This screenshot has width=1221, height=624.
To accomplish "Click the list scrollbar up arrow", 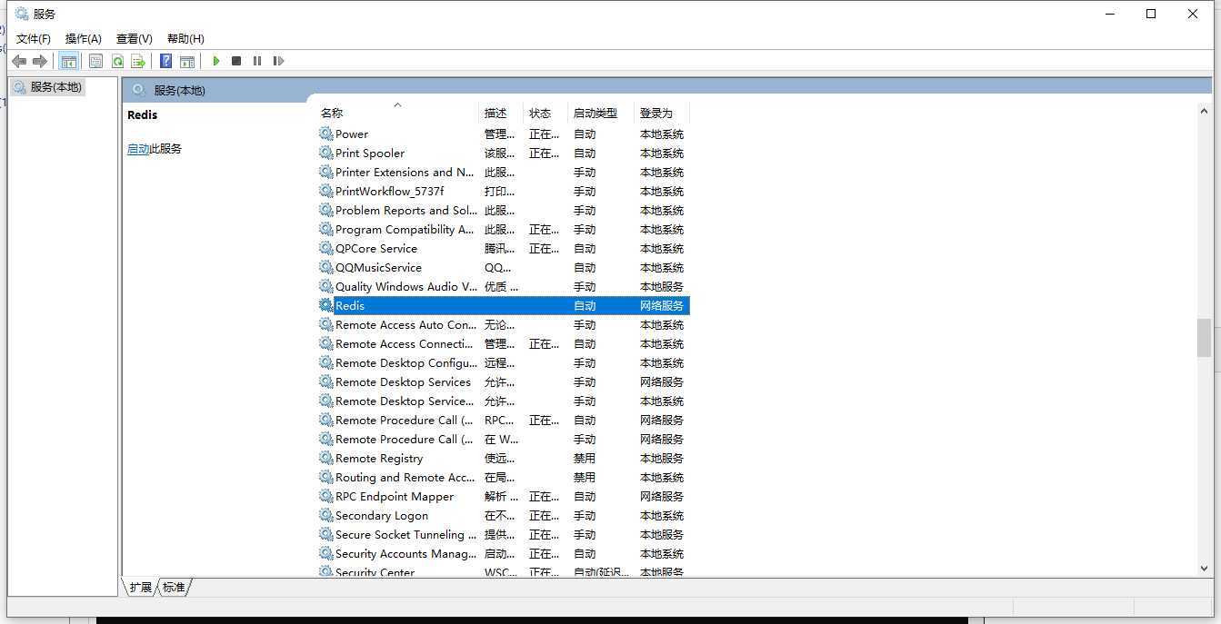I will 1205,111.
